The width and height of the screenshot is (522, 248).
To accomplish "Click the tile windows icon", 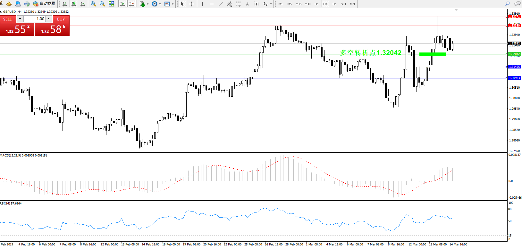I will pos(111,4).
